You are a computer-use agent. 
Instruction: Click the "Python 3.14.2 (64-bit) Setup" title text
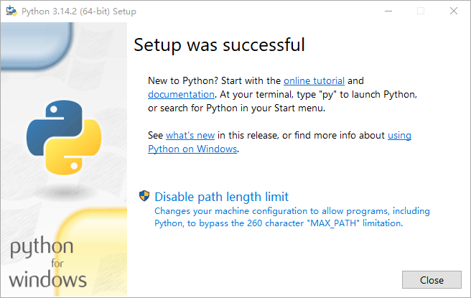[79, 11]
